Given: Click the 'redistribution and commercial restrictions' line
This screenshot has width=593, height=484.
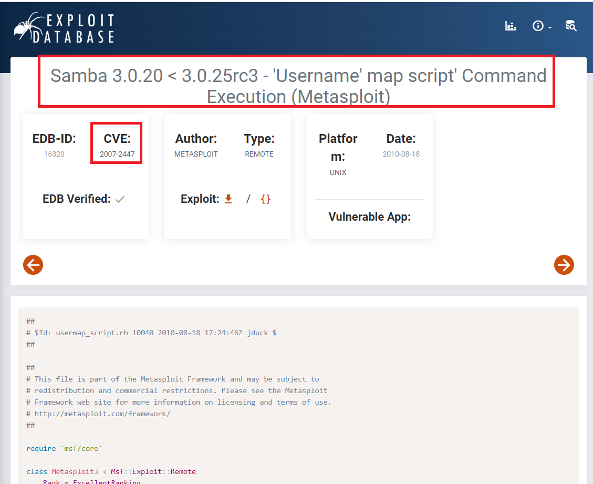Looking at the screenshot, I should (x=176, y=390).
